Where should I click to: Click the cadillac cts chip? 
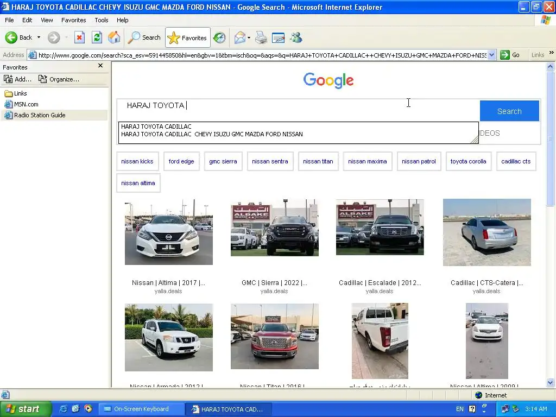[x=516, y=161]
